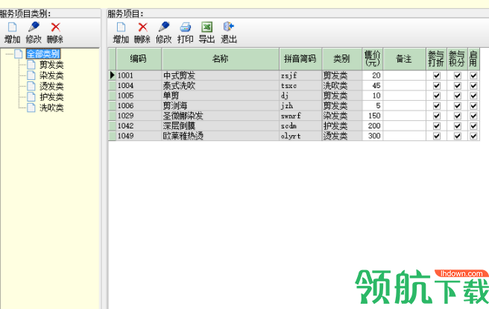Select 洗吹类 category in tree
489x309 pixels.
click(x=51, y=107)
